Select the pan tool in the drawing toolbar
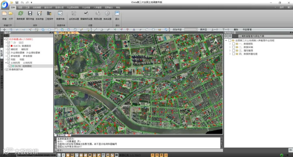This screenshot has height=157, width=293. [x=5, y=30]
